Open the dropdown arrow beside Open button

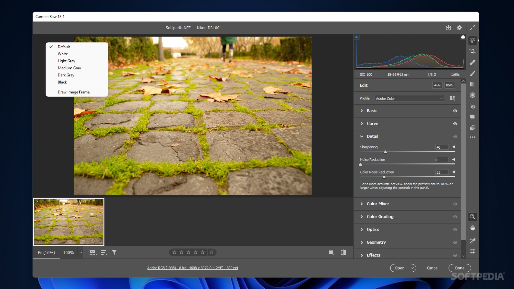(412, 268)
